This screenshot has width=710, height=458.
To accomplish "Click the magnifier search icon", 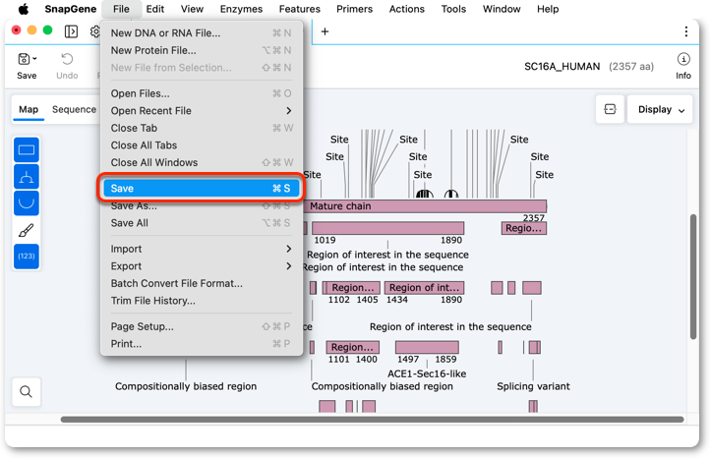I will (27, 391).
